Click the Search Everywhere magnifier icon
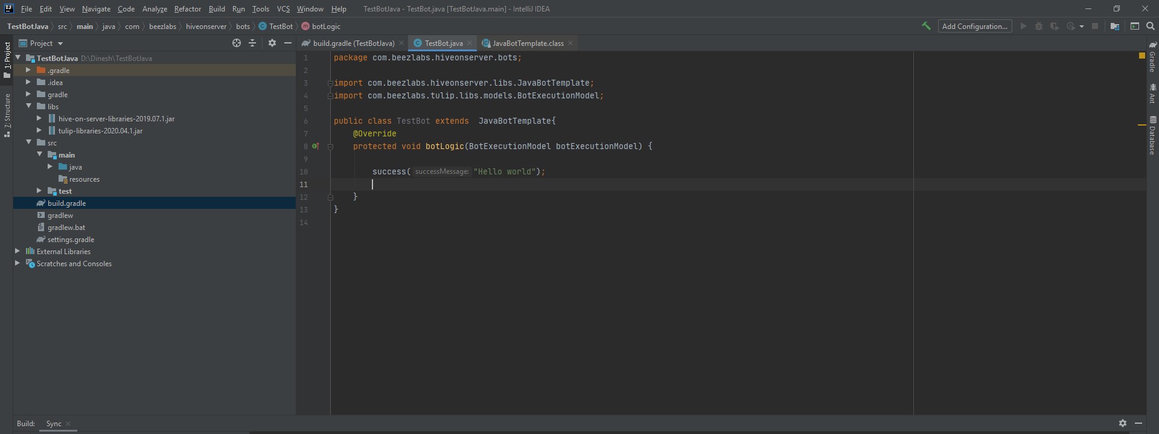The image size is (1159, 434). (x=1151, y=26)
